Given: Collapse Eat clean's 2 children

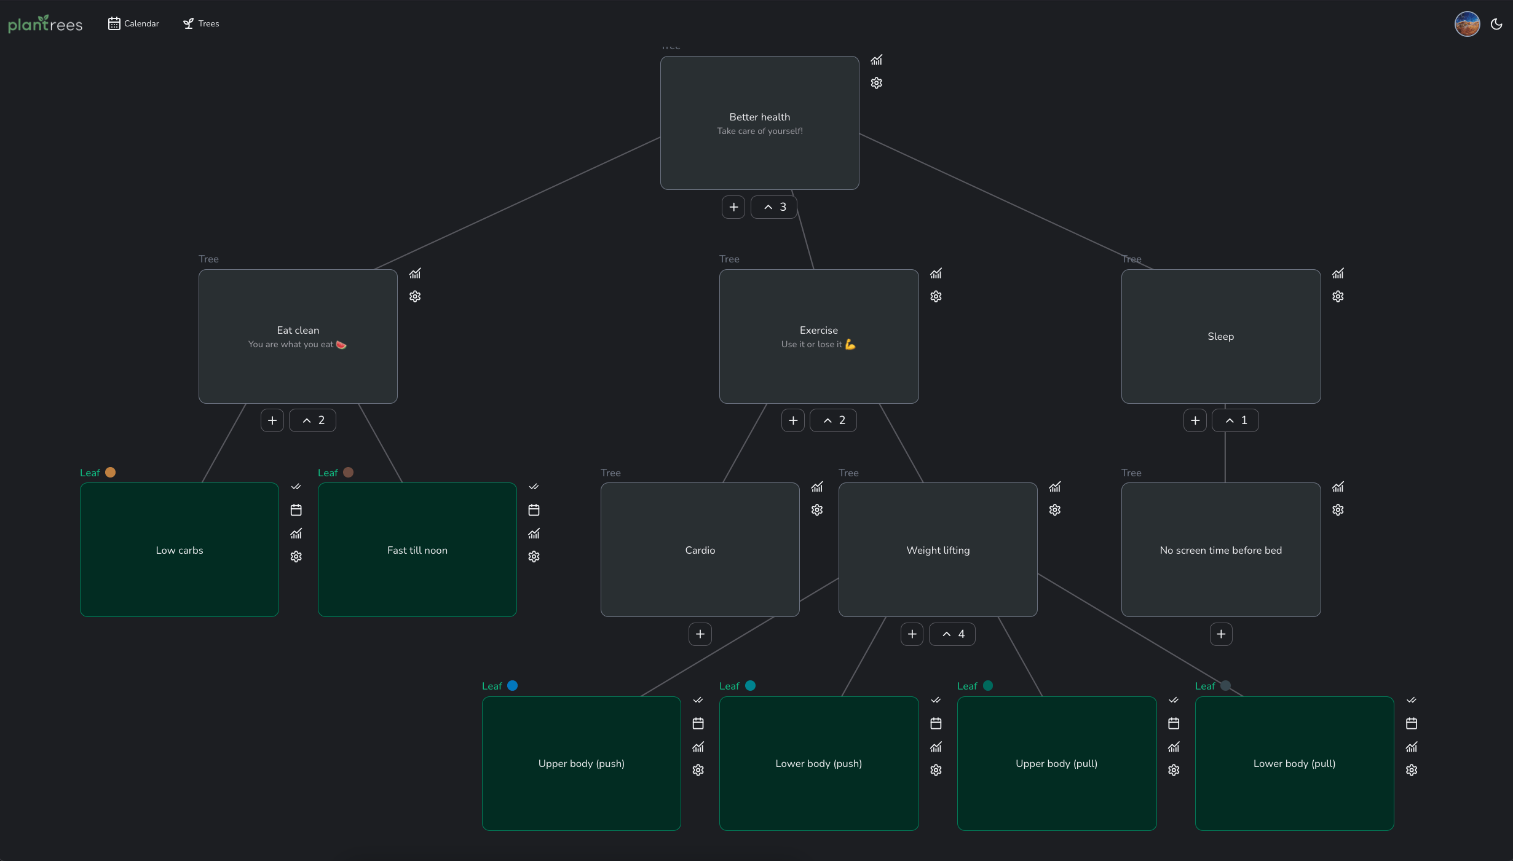Looking at the screenshot, I should [312, 420].
